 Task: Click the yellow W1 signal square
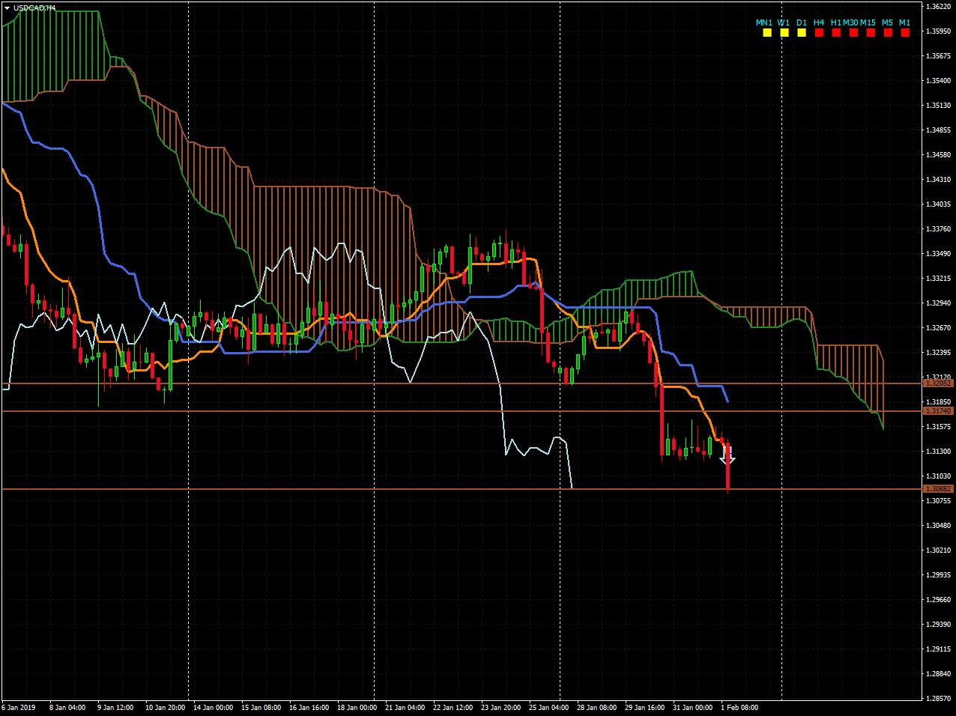784,33
